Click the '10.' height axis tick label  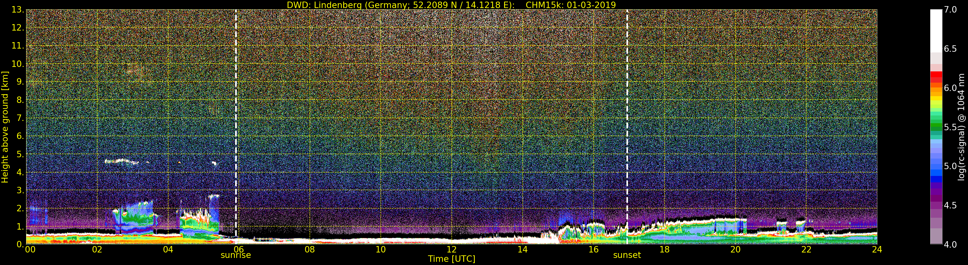[x=18, y=64]
